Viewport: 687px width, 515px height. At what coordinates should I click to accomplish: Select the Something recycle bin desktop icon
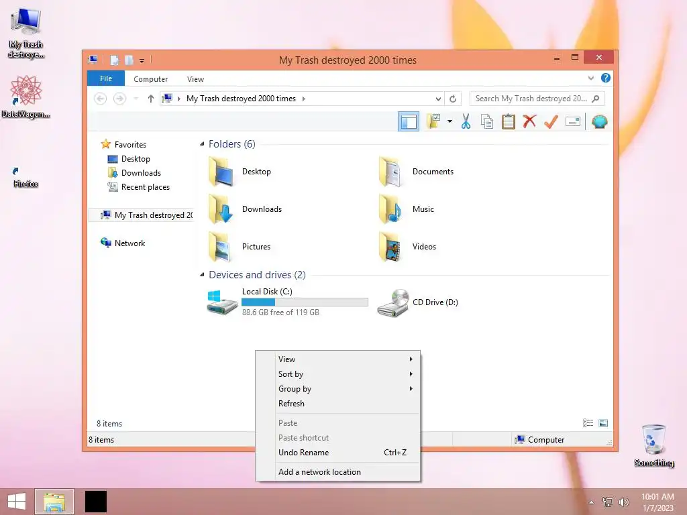coord(654,445)
